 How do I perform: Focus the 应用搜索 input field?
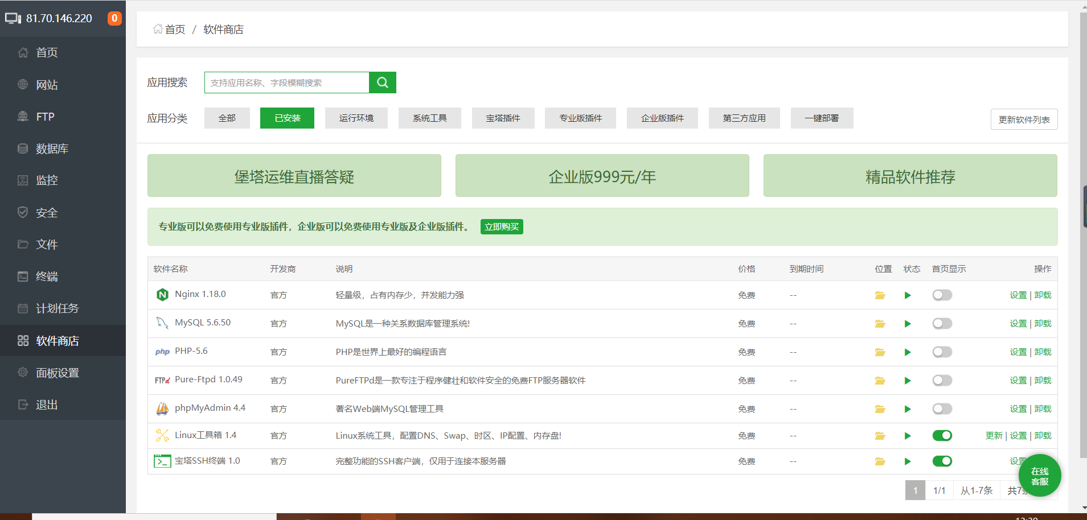[287, 82]
